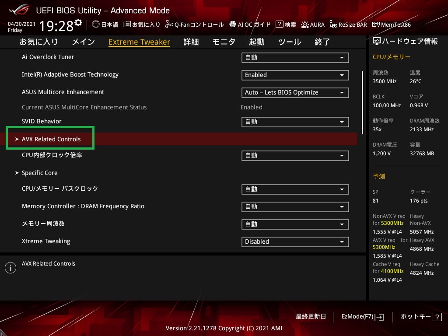Click 最終更新日 button

(311, 317)
